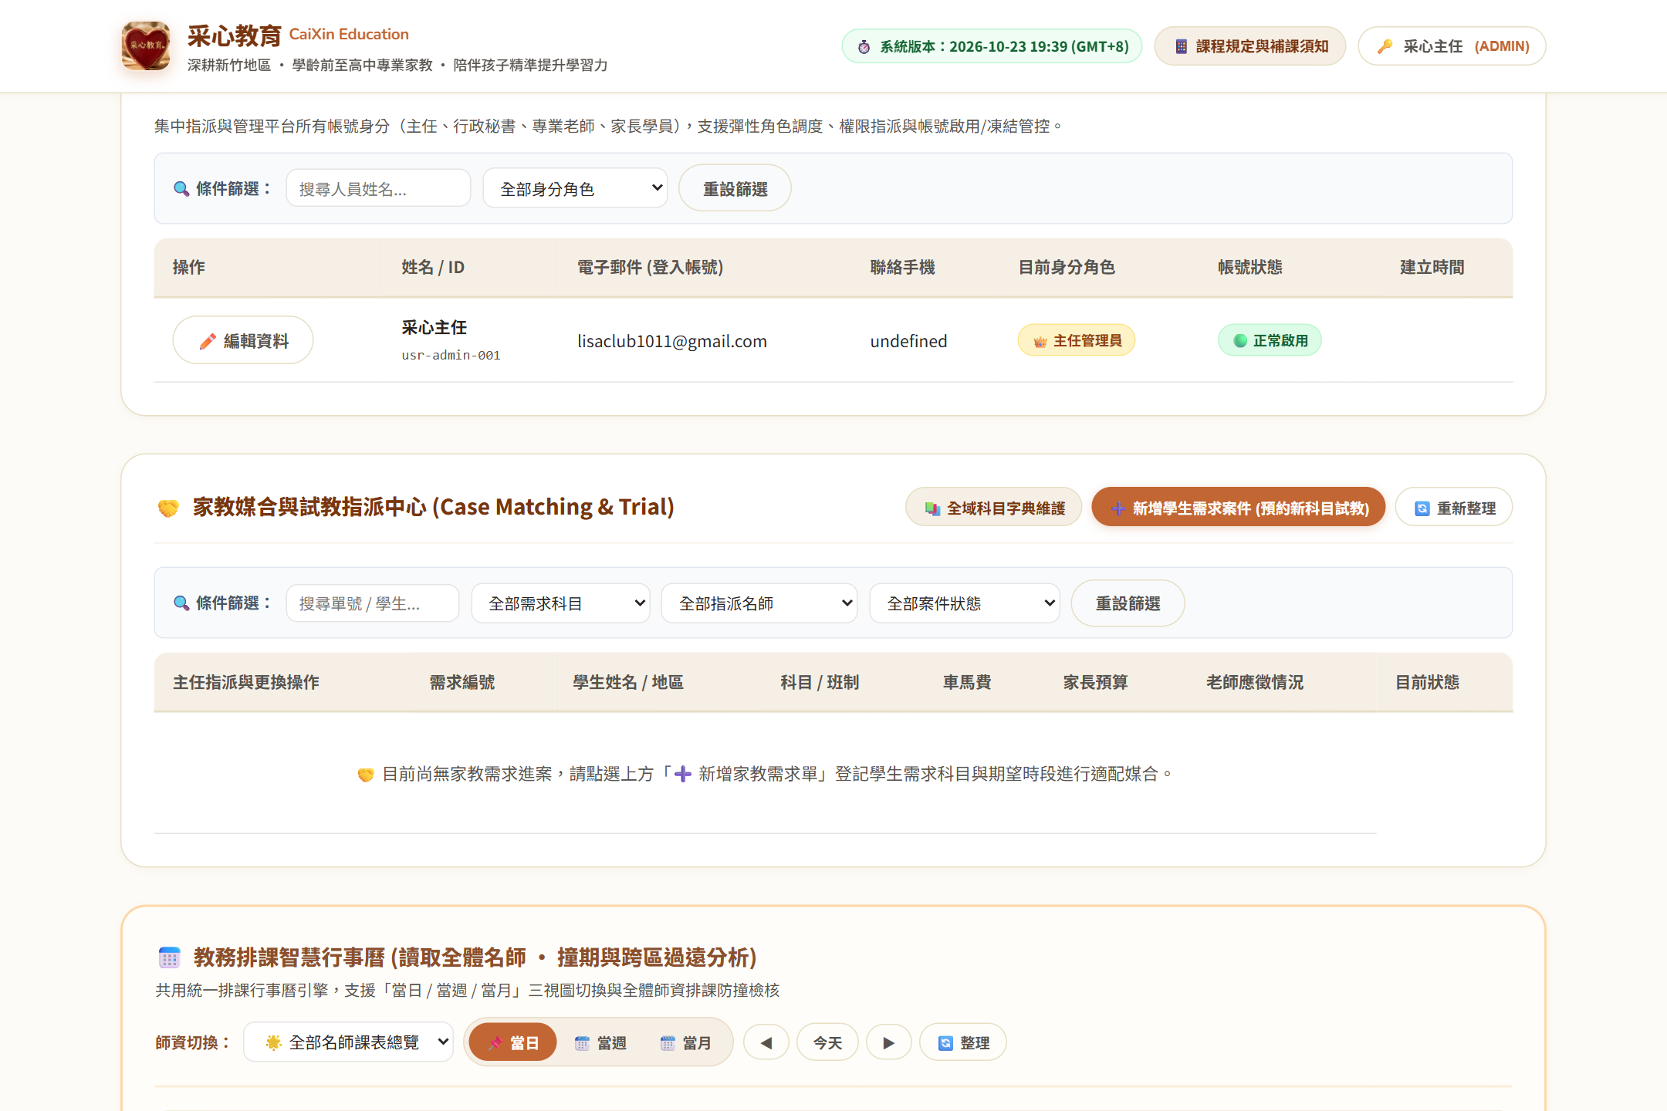The image size is (1667, 1111).
Task: Go to the next calendar period
Action: coord(889,1042)
